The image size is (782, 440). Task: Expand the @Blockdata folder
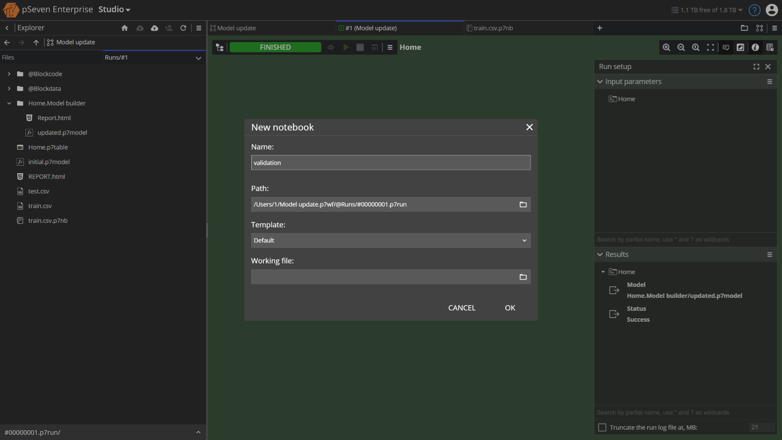[9, 88]
